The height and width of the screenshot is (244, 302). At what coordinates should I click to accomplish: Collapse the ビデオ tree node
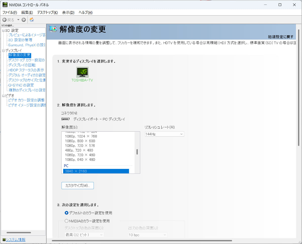[x=4, y=95]
